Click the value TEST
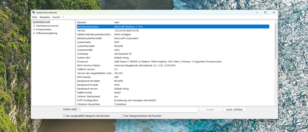This screenshot has height=132, width=308. click(117, 42)
